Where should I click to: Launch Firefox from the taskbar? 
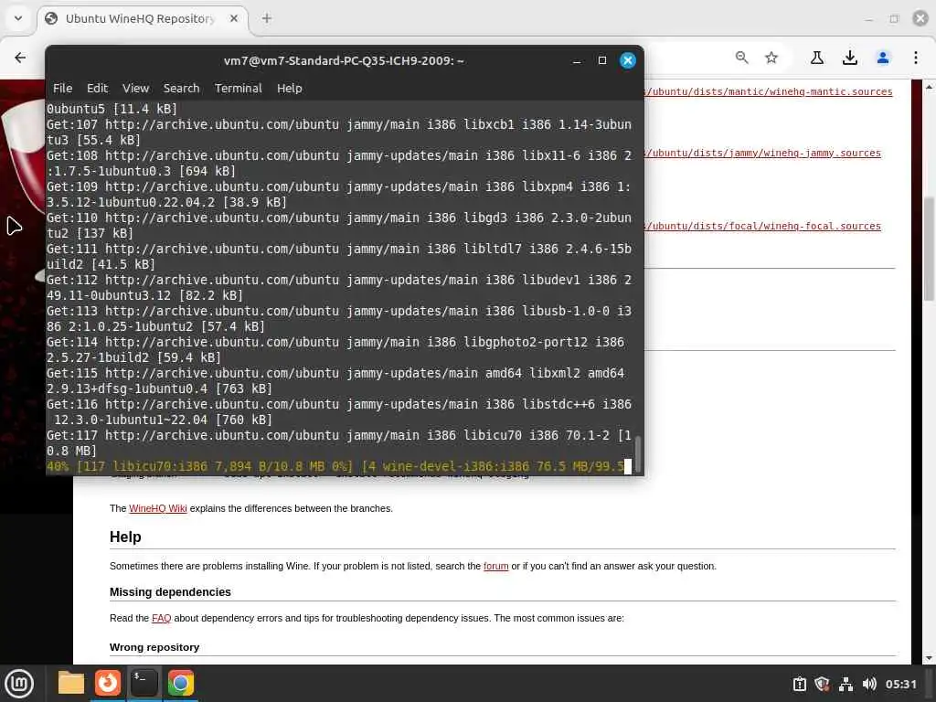(x=108, y=683)
